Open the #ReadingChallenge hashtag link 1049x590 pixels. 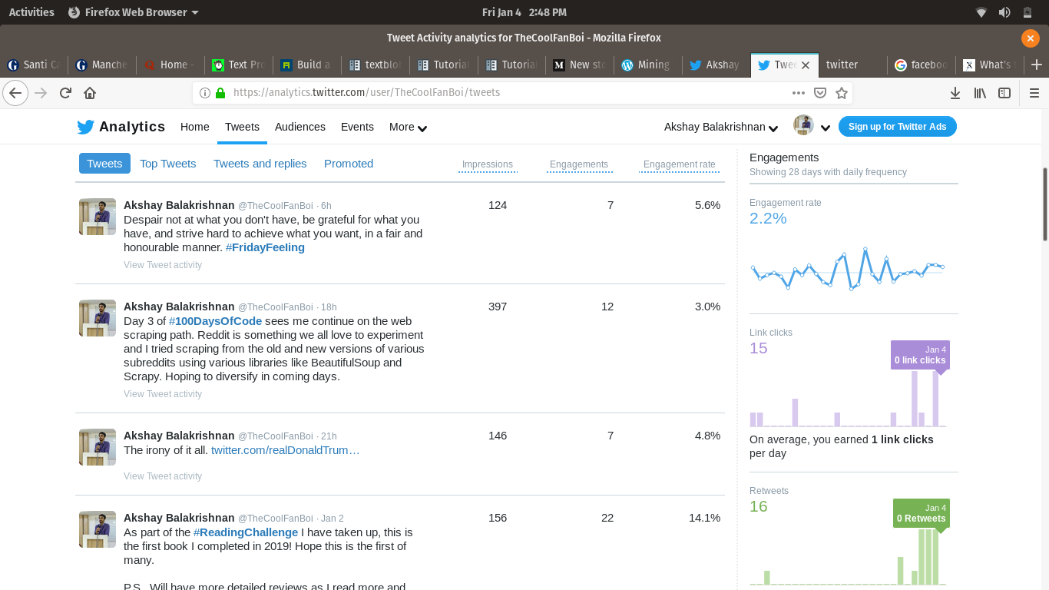[x=246, y=532]
